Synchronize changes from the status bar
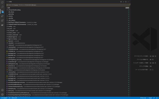159x99 pixels. click(10, 98)
